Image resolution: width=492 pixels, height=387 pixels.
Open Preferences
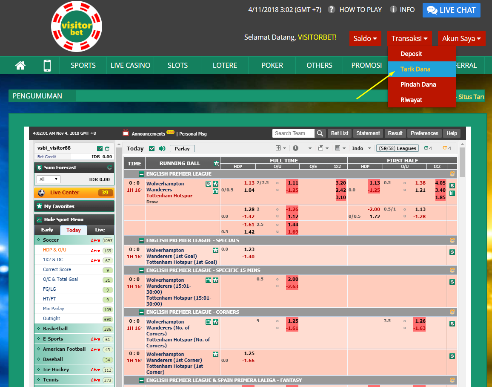pyautogui.click(x=424, y=133)
